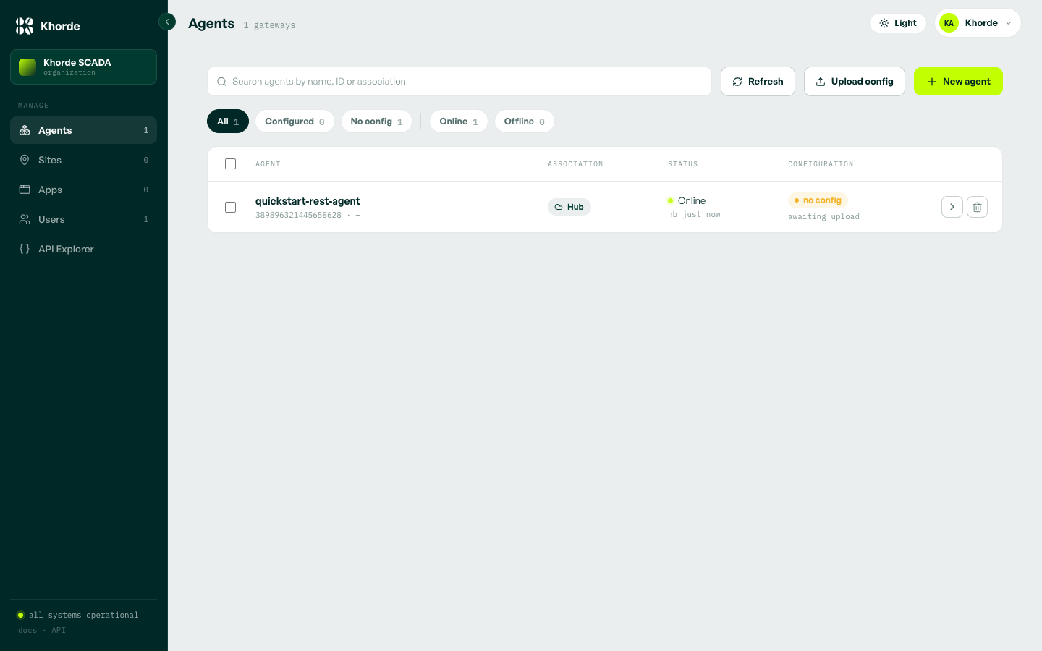
Task: Click the API Explorer braces icon
Action: [x=25, y=249]
